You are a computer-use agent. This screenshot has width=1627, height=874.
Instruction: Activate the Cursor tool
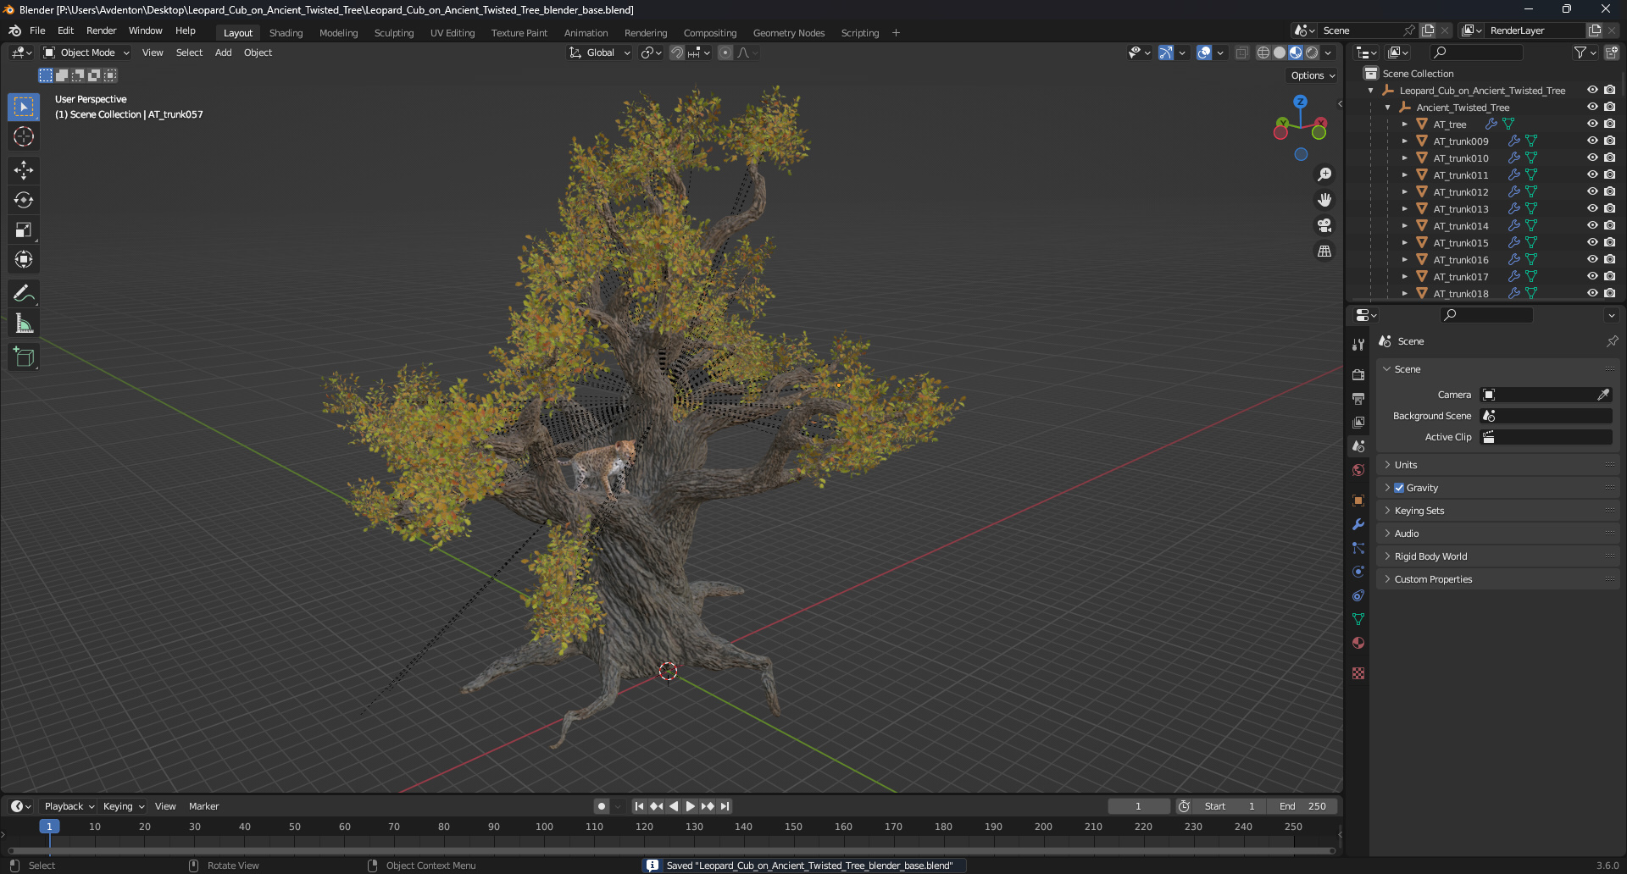click(x=24, y=136)
